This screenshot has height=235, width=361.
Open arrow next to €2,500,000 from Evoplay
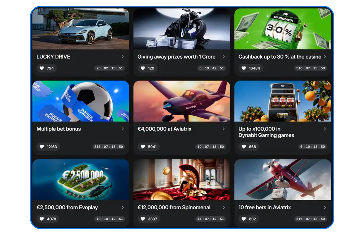pos(123,208)
